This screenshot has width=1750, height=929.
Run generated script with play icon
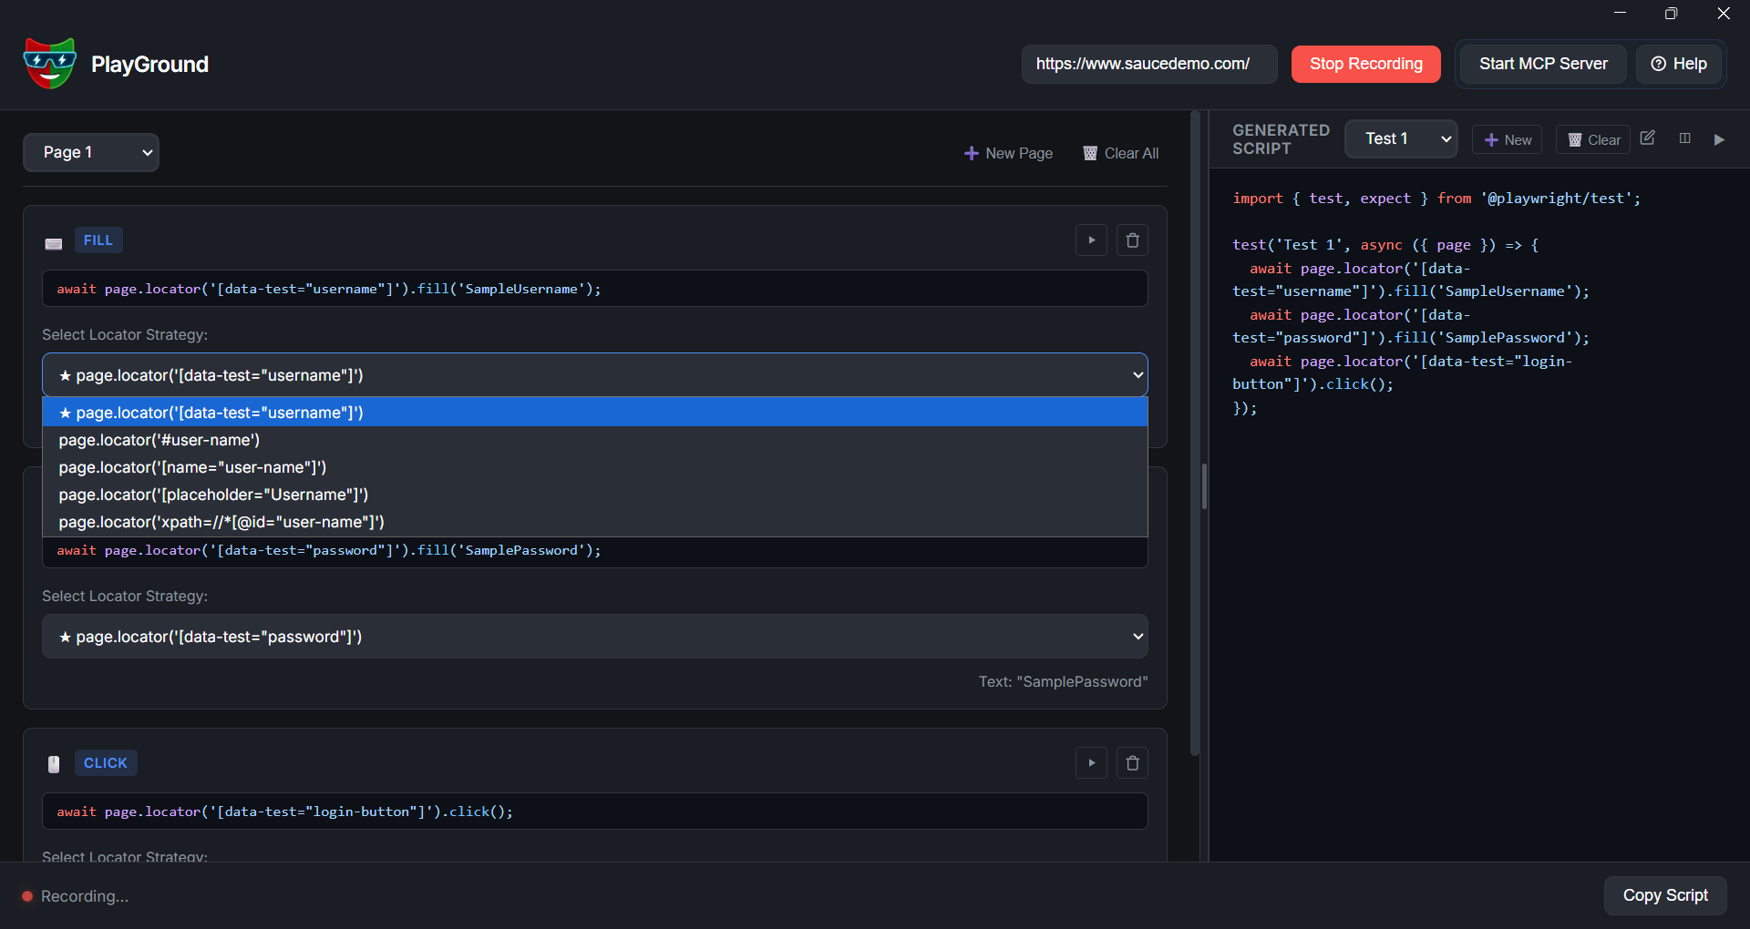[x=1719, y=139]
